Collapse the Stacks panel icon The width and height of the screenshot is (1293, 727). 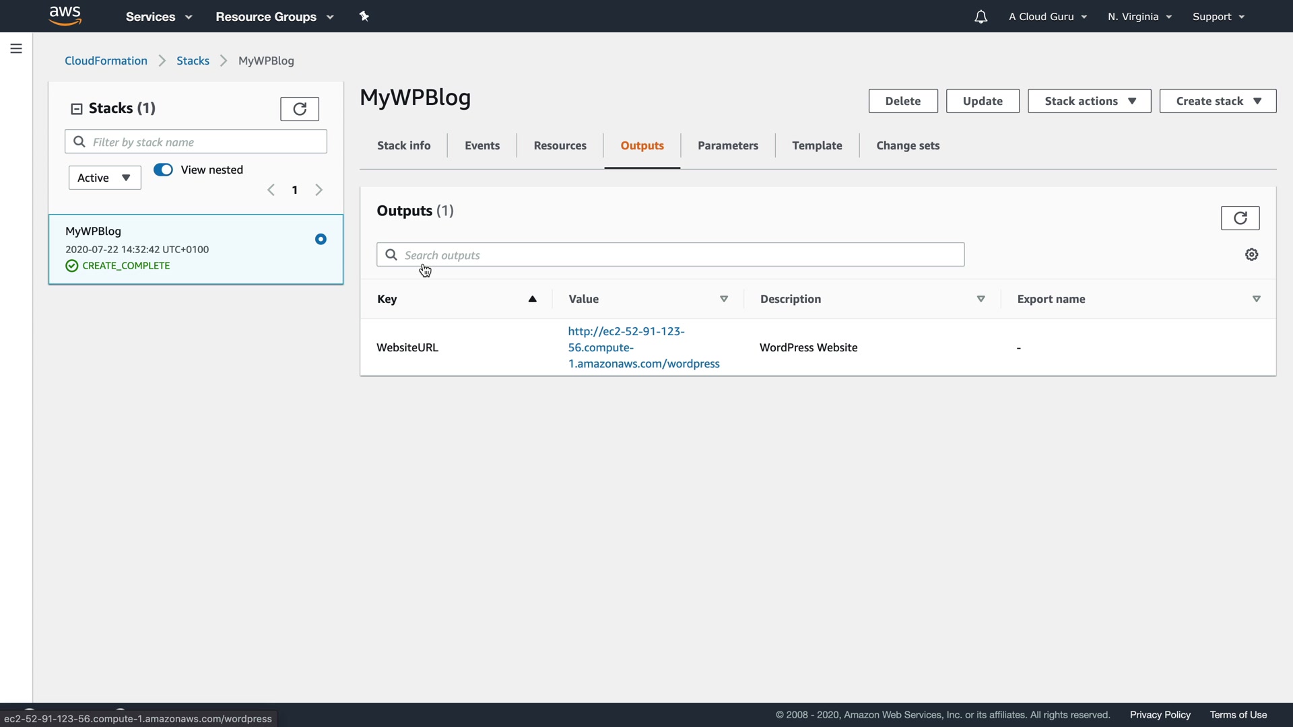point(77,108)
